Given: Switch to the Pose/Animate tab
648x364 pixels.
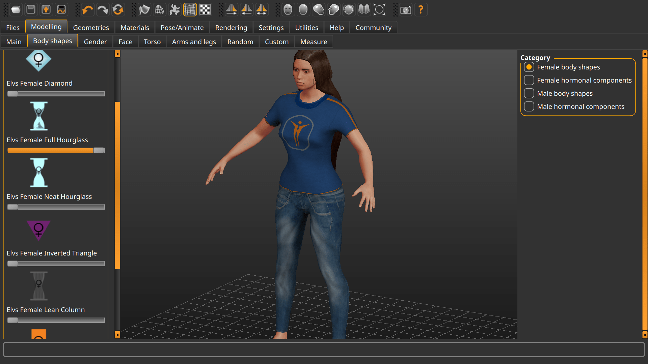Looking at the screenshot, I should tap(182, 28).
